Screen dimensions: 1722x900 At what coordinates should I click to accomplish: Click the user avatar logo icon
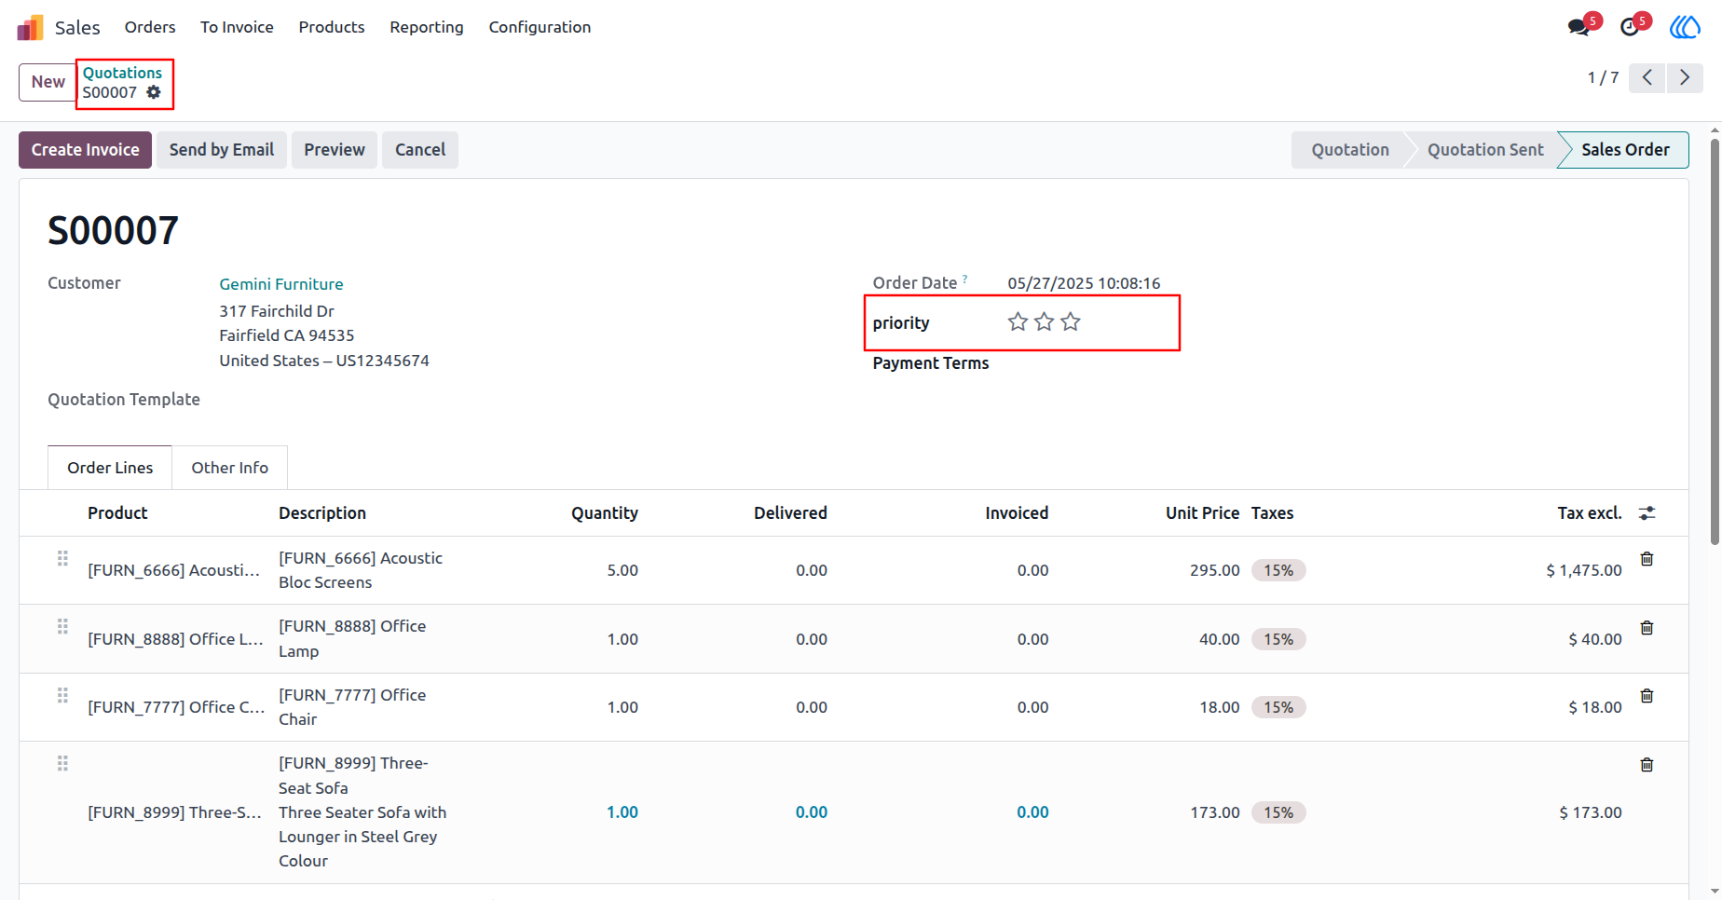[x=1685, y=27]
